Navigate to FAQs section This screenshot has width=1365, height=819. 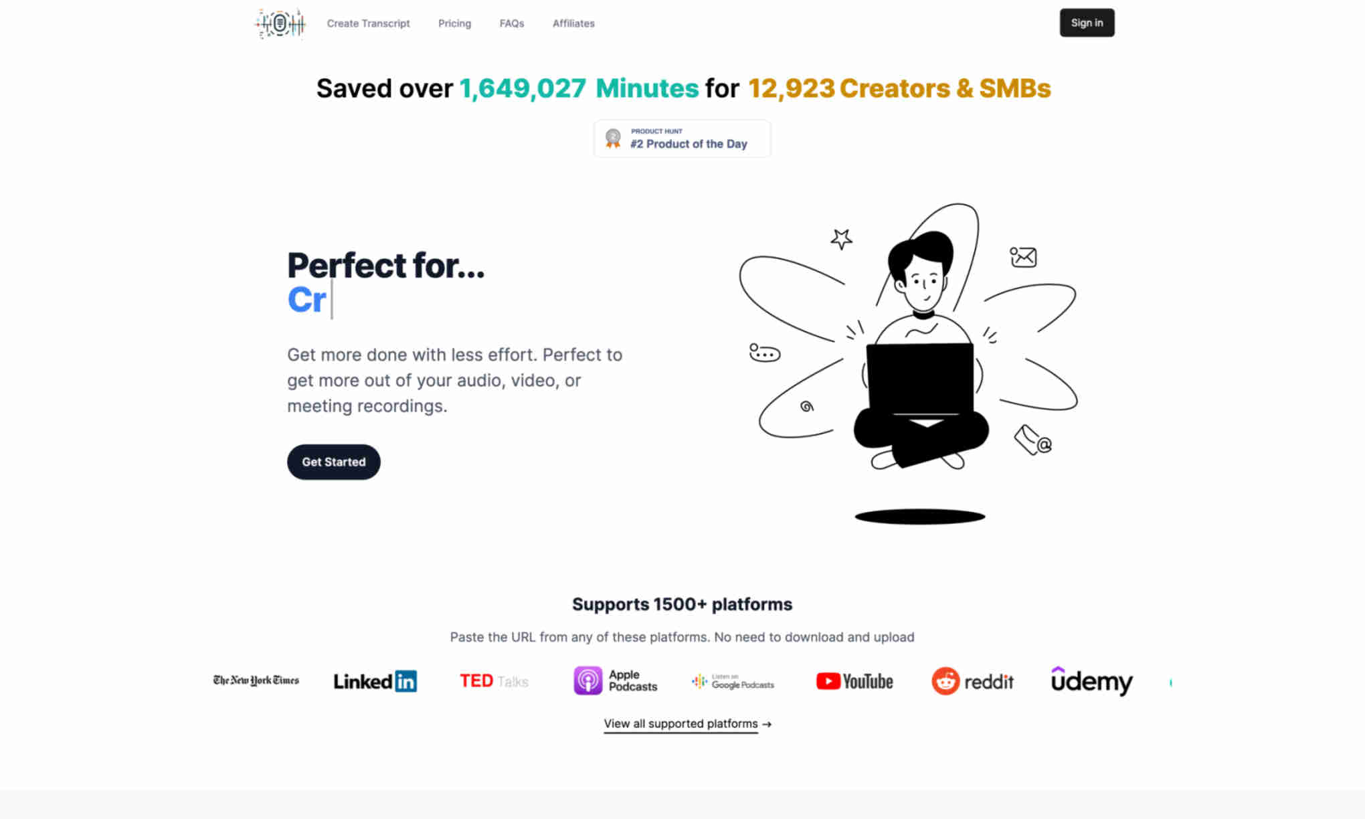511,23
